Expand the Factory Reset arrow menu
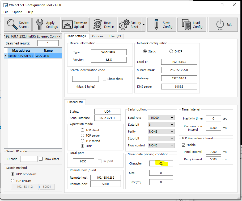The height and width of the screenshot is (201, 242). 143,24
